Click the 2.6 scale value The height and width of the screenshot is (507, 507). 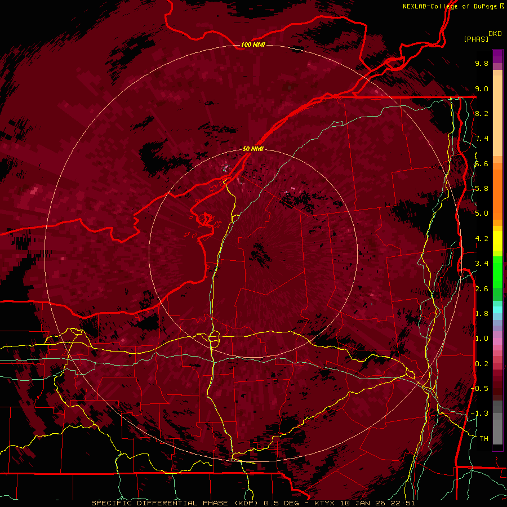pos(482,289)
